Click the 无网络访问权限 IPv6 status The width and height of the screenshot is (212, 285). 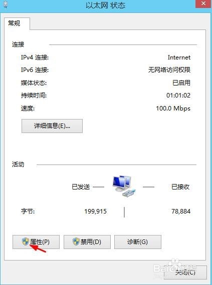click(x=169, y=70)
